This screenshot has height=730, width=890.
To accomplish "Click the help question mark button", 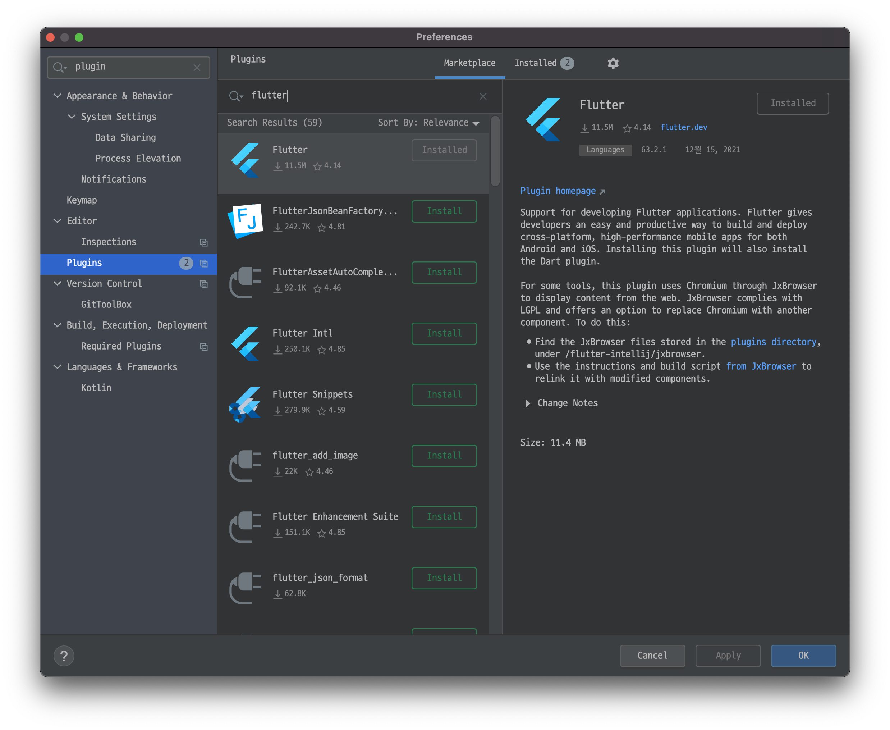I will (x=64, y=656).
